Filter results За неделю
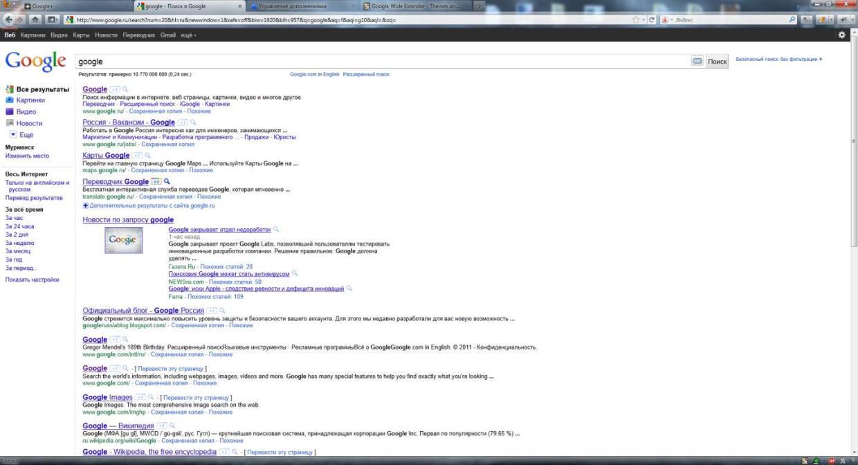858x465 pixels. click(19, 243)
